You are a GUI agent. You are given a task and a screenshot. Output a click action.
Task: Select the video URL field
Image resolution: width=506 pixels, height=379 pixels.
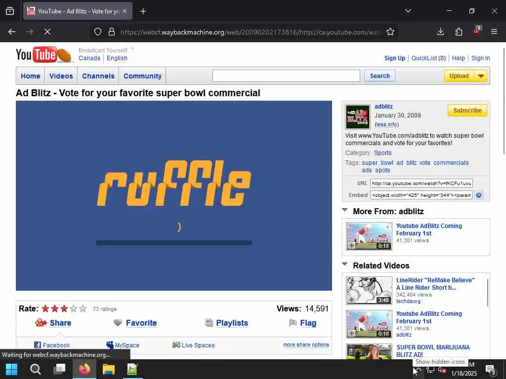421,184
